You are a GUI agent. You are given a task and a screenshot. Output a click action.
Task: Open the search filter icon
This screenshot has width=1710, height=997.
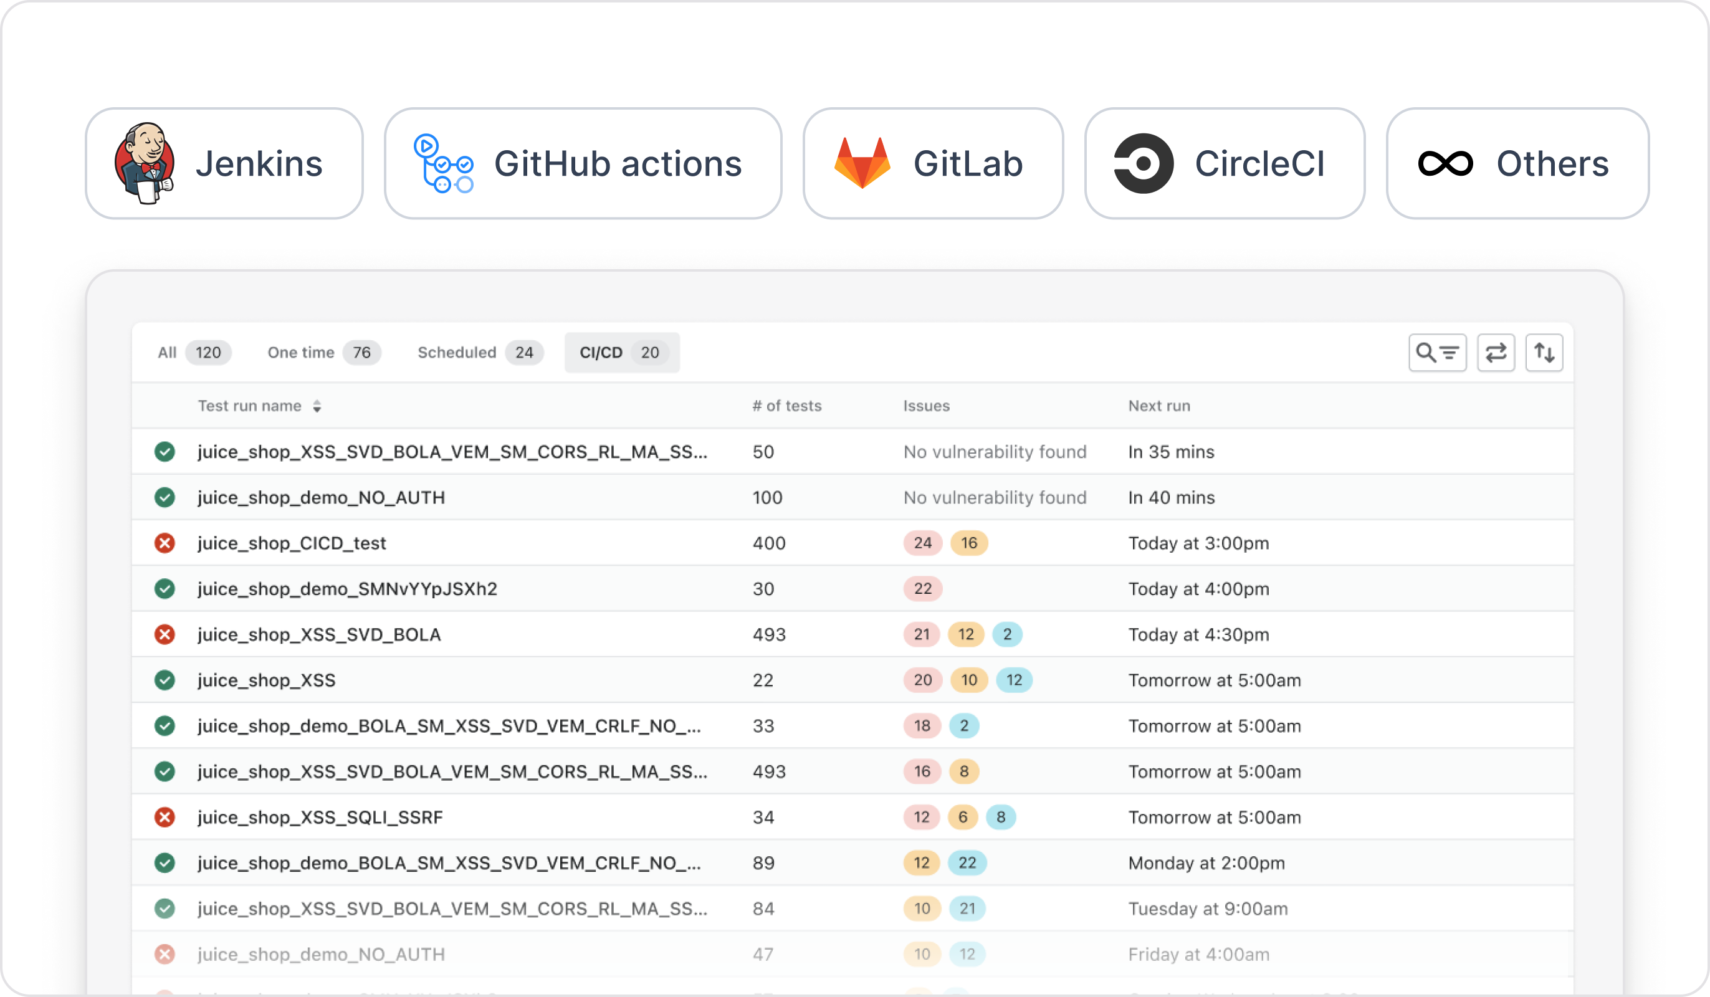point(1438,352)
